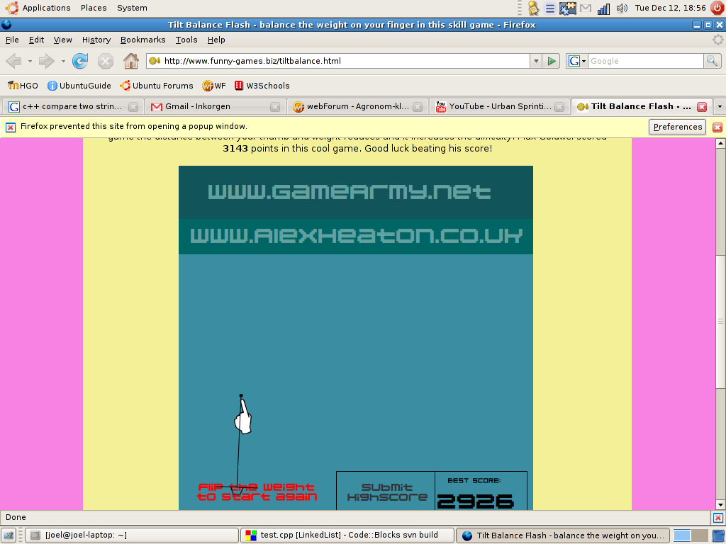The height and width of the screenshot is (544, 726).
Task: Open the W3Schools bookmark
Action: (x=262, y=86)
